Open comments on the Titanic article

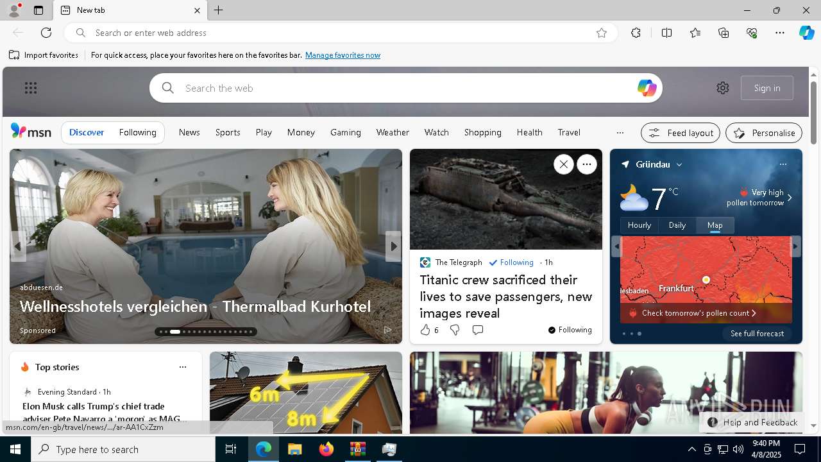(x=478, y=330)
